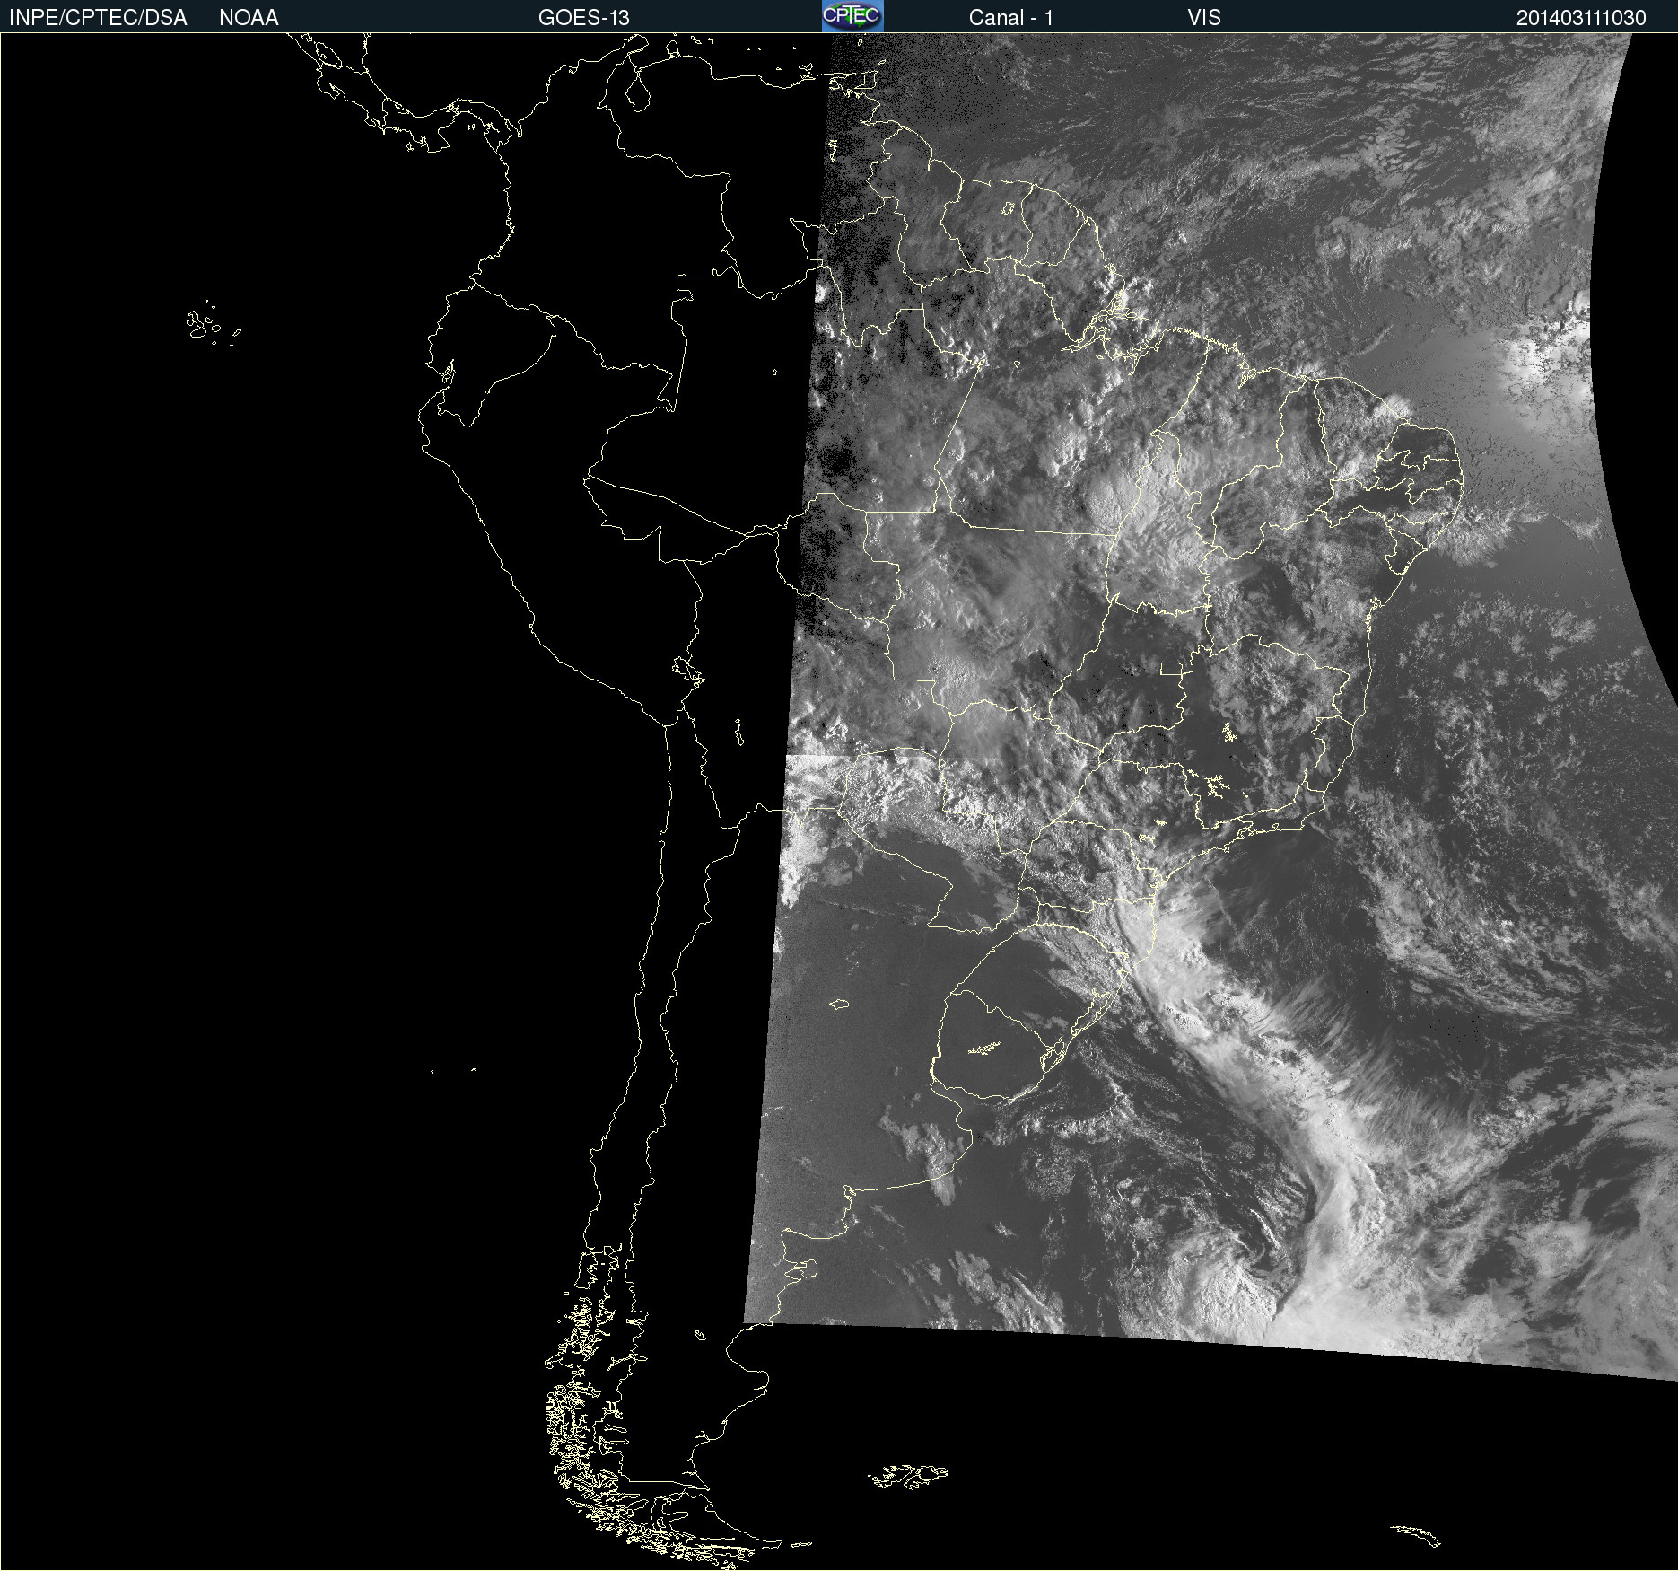This screenshot has height=1571, width=1678.
Task: Click the timestamp 201403111030
Action: 1581,18
